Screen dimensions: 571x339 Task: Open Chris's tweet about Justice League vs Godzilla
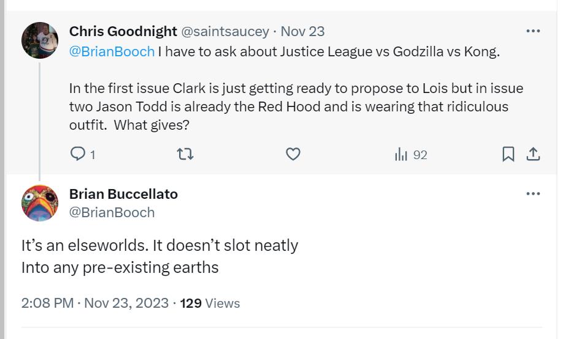[296, 88]
